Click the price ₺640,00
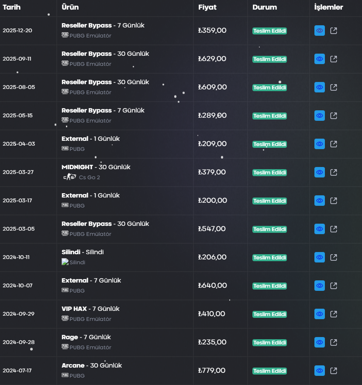The height and width of the screenshot is (385, 362). [x=213, y=285]
